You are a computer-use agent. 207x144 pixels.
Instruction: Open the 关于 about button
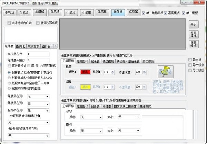tap(194, 24)
